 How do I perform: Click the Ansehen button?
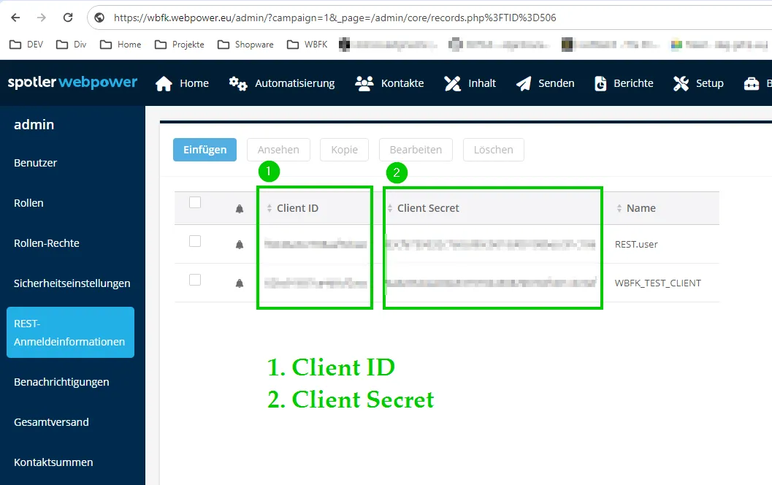pos(278,150)
